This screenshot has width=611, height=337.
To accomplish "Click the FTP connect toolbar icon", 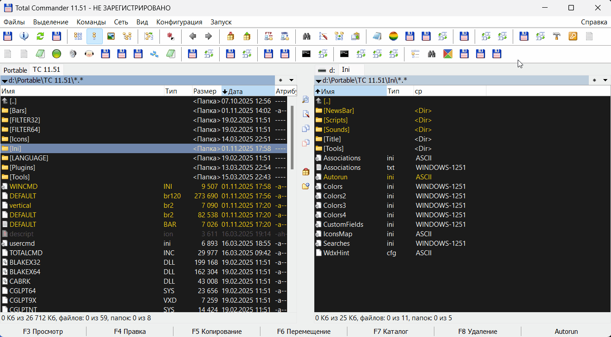I will point(269,37).
